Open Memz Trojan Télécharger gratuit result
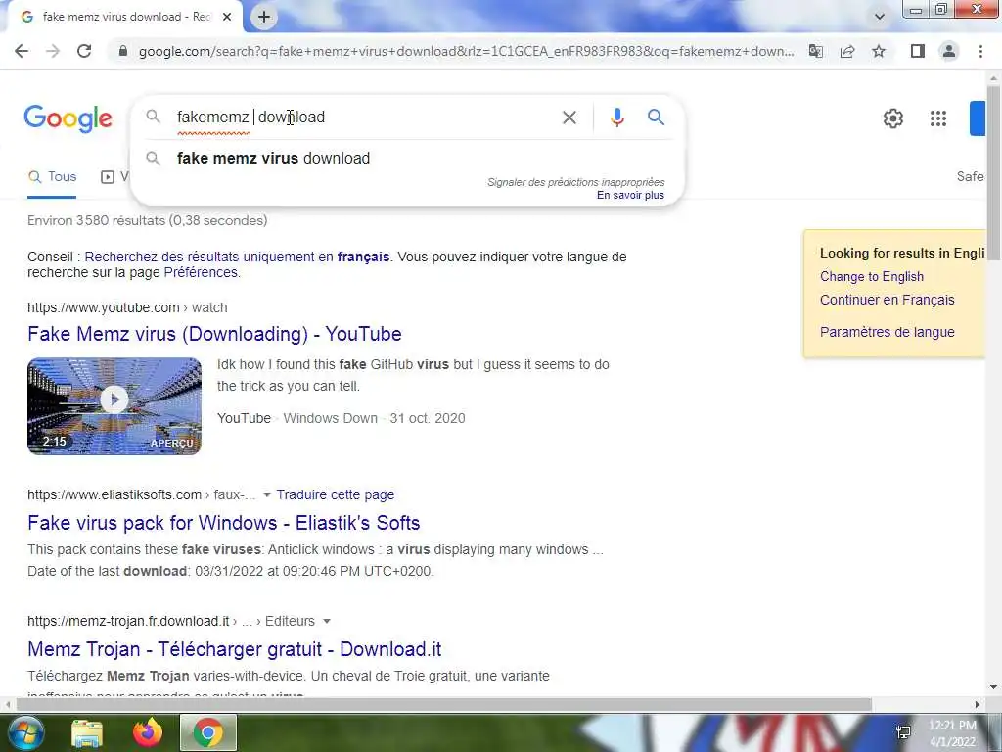1002x752 pixels. [235, 649]
